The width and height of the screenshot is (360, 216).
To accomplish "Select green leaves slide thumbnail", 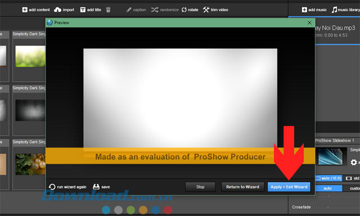I will pos(30,56).
